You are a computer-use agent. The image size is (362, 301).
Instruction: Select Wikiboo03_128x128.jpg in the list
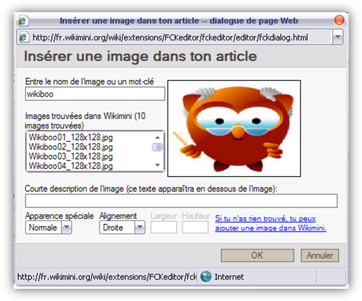71,156
